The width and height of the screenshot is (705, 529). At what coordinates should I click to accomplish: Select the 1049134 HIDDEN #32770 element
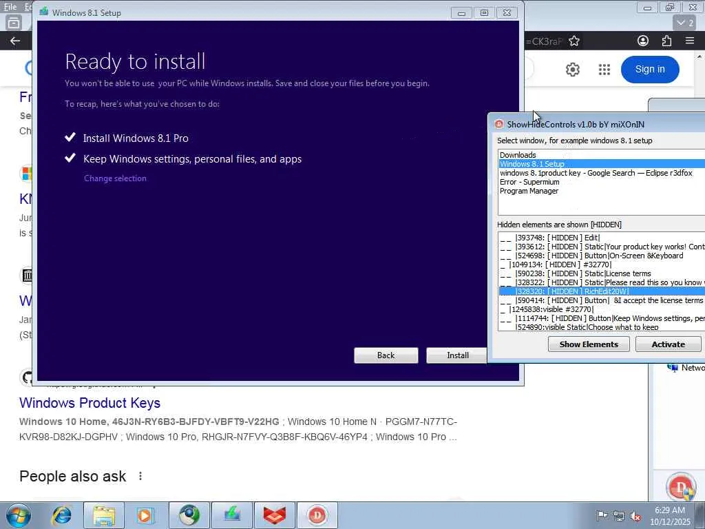point(602,264)
